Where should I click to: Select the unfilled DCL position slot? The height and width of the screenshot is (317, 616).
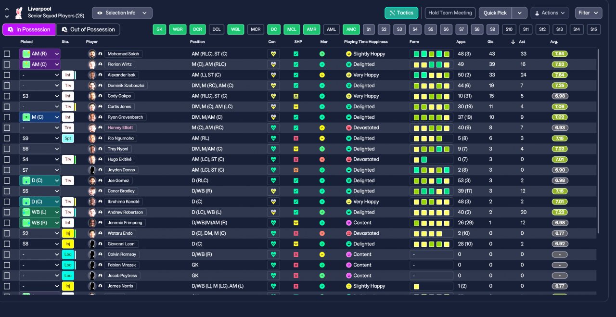(x=217, y=29)
